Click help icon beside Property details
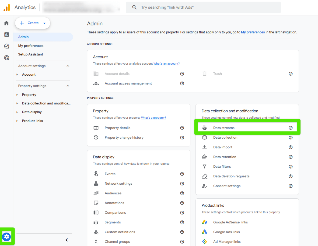Viewport: 318px width, 246px height. tap(182, 128)
